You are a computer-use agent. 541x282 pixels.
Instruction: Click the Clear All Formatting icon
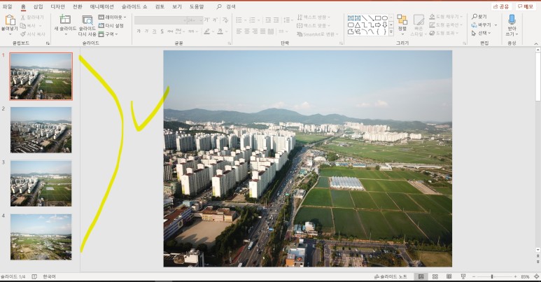pyautogui.click(x=225, y=20)
